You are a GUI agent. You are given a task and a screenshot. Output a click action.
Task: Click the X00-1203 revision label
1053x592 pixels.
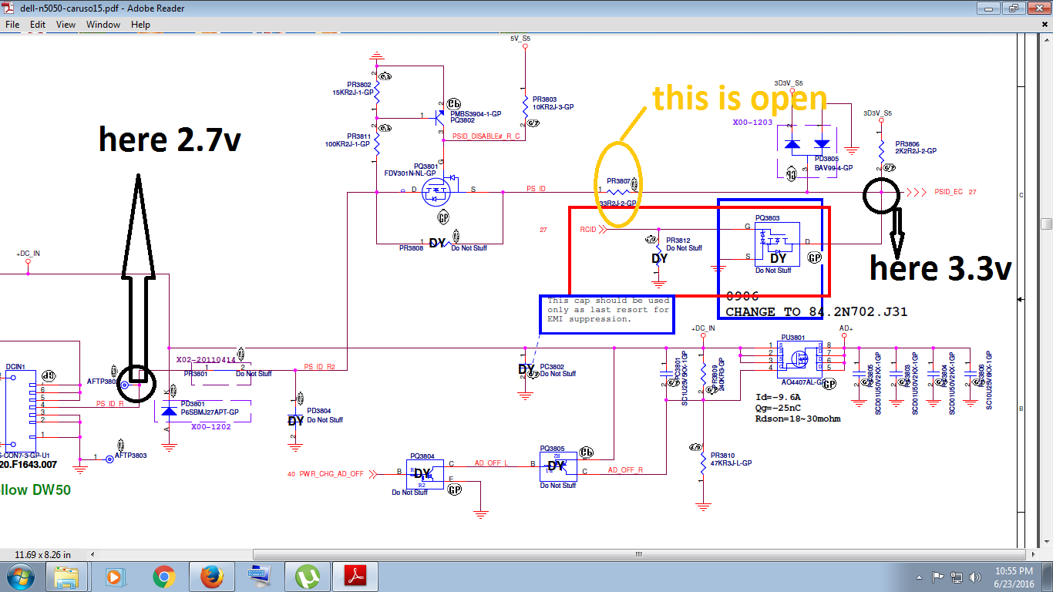pyautogui.click(x=753, y=122)
